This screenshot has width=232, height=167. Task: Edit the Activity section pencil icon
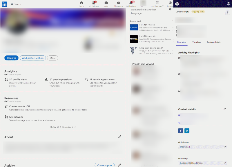[x=119, y=165]
